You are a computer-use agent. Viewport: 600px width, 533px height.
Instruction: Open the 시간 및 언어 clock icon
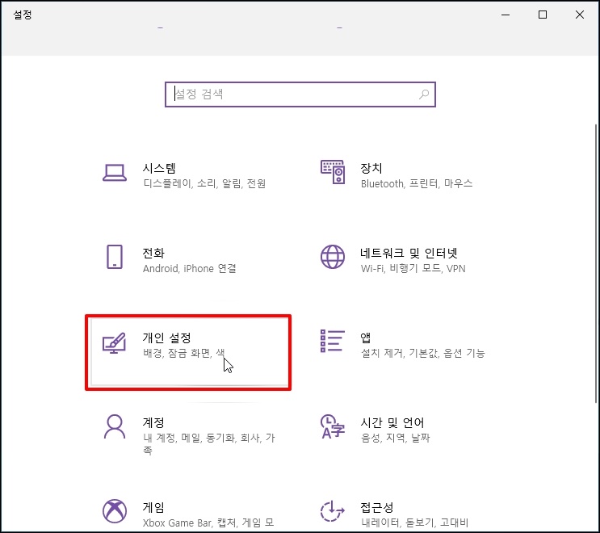(332, 426)
